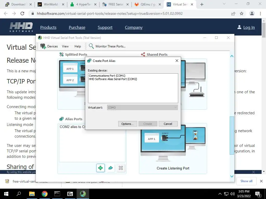266x199 pixels.
Task: Bookmark this page with star icon
Action: [242, 13]
